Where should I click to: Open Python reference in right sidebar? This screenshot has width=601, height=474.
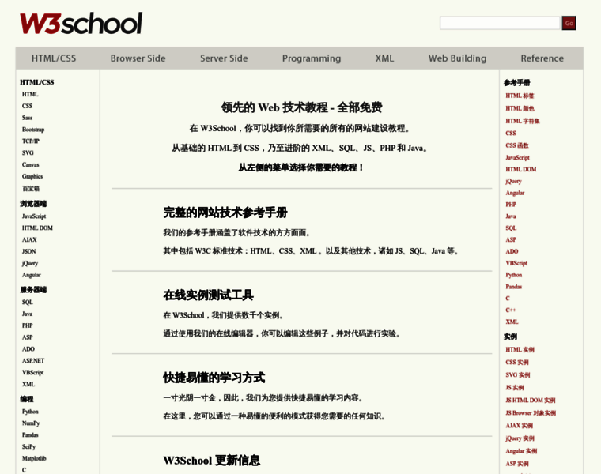[513, 275]
